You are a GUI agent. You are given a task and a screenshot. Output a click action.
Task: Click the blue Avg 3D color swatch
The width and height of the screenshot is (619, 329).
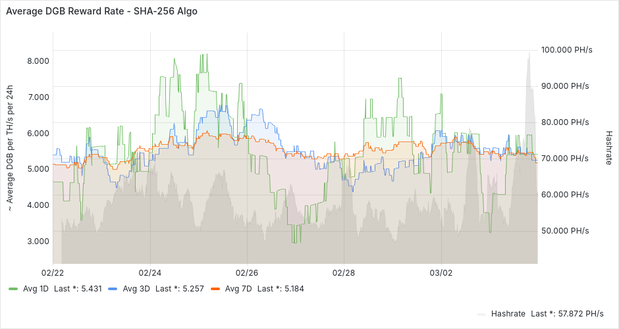pos(112,289)
